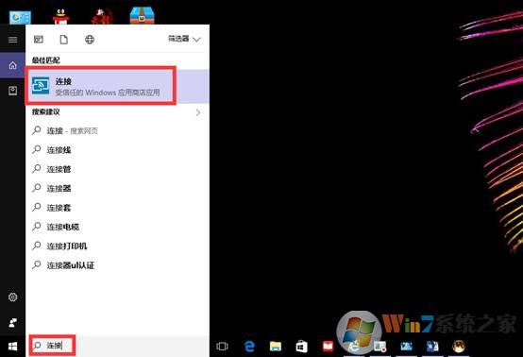The height and width of the screenshot is (357, 523).
Task: Filter search results by documents icon
Action: [63, 40]
